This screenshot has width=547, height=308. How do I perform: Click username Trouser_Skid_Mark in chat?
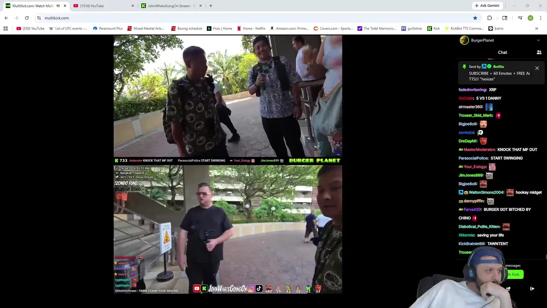pyautogui.click(x=476, y=115)
